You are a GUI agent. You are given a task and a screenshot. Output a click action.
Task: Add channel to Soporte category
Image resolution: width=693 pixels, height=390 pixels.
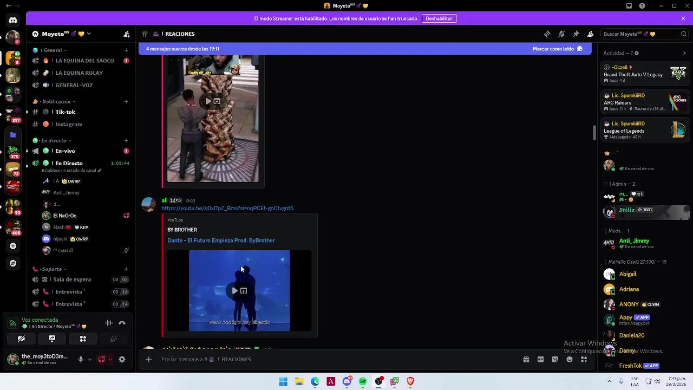(x=126, y=269)
